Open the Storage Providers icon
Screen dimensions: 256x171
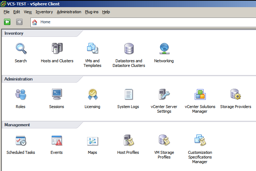236,94
